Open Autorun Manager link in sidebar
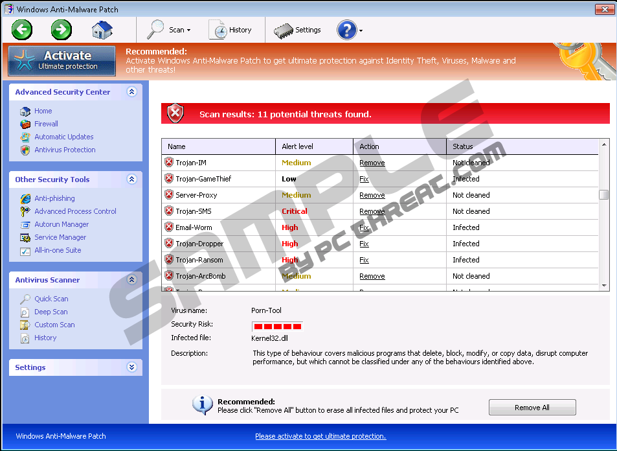Screen dimensions: 617x451 62,224
